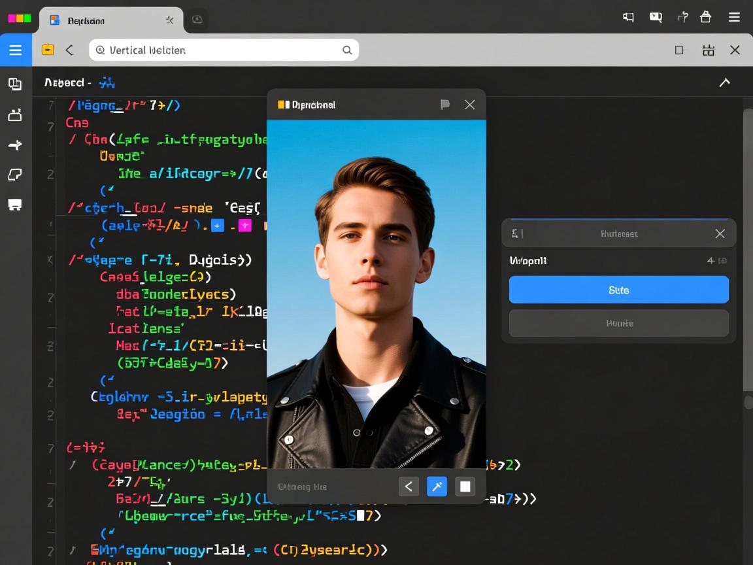Click the white square stop button
The width and height of the screenshot is (753, 565).
point(465,487)
